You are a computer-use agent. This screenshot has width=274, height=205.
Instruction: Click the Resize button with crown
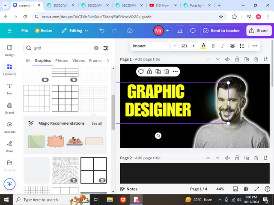pos(44,31)
